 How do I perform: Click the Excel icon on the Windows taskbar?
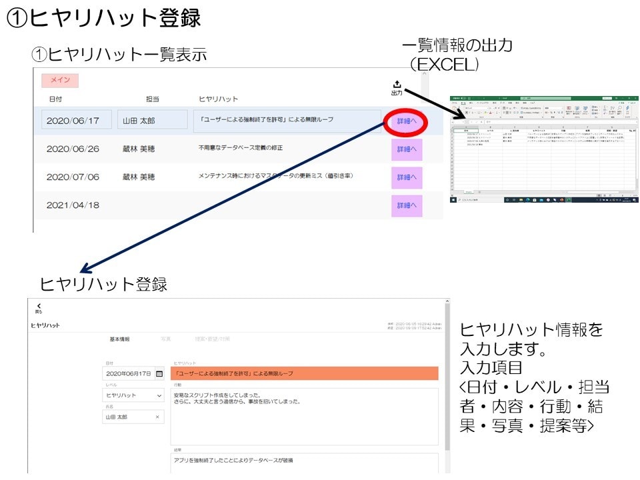[568, 200]
